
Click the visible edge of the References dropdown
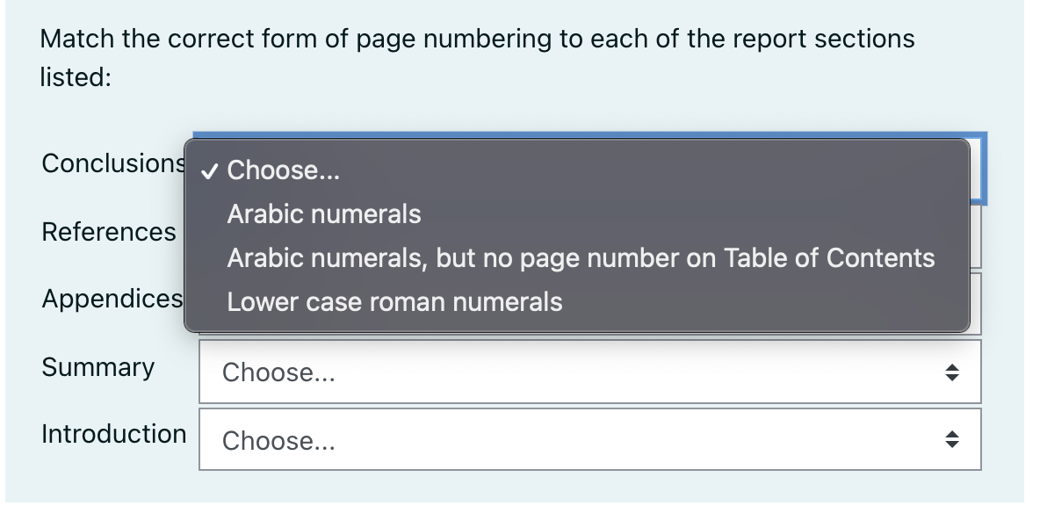pyautogui.click(x=976, y=237)
